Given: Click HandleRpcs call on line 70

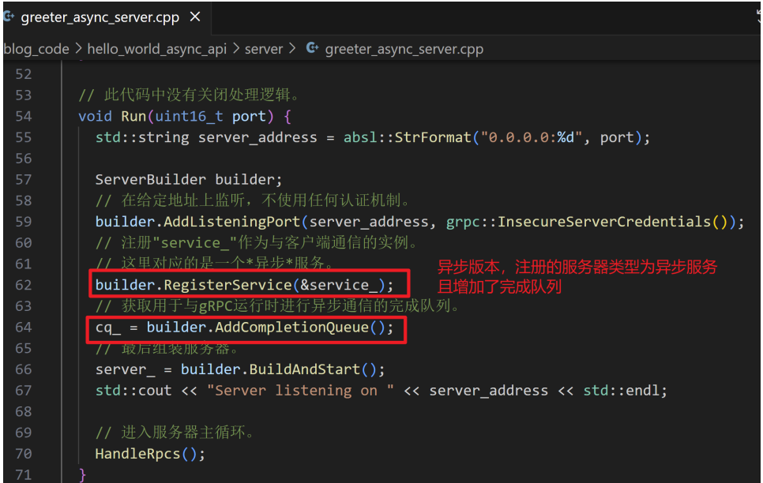Looking at the screenshot, I should coord(137,454).
